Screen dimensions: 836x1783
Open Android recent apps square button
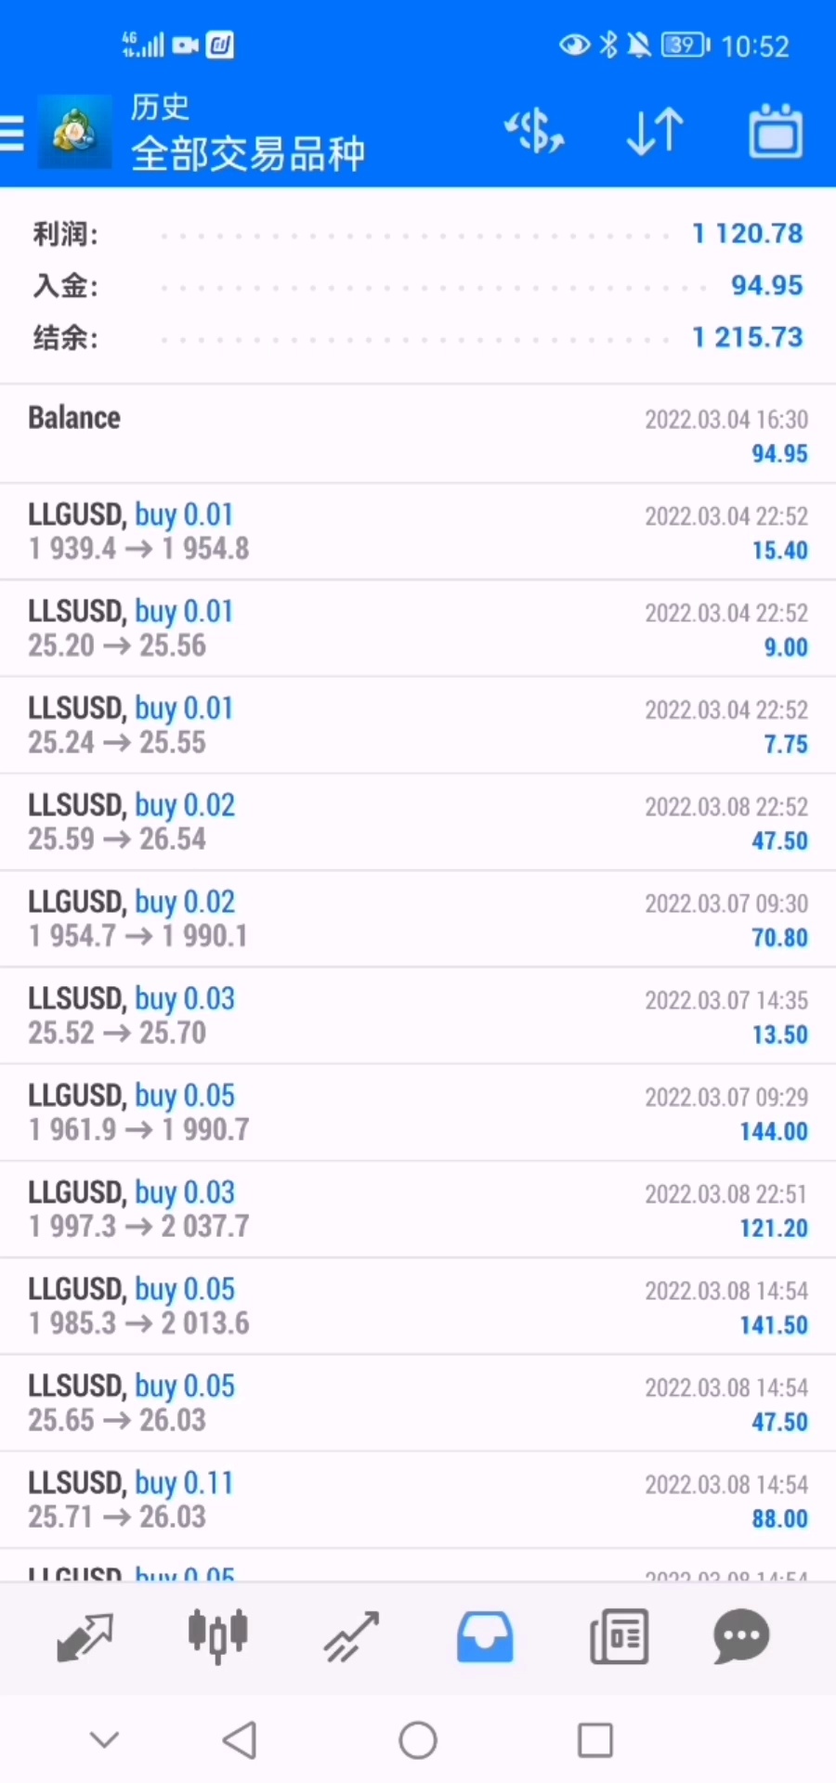click(594, 1740)
